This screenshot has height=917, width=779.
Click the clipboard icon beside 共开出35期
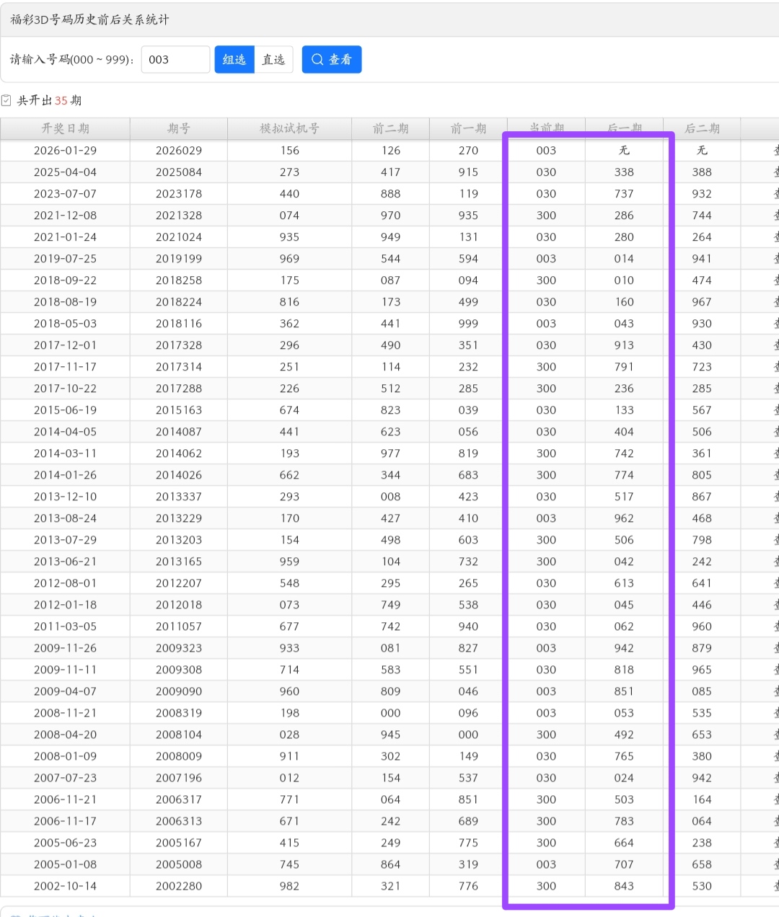pyautogui.click(x=6, y=100)
